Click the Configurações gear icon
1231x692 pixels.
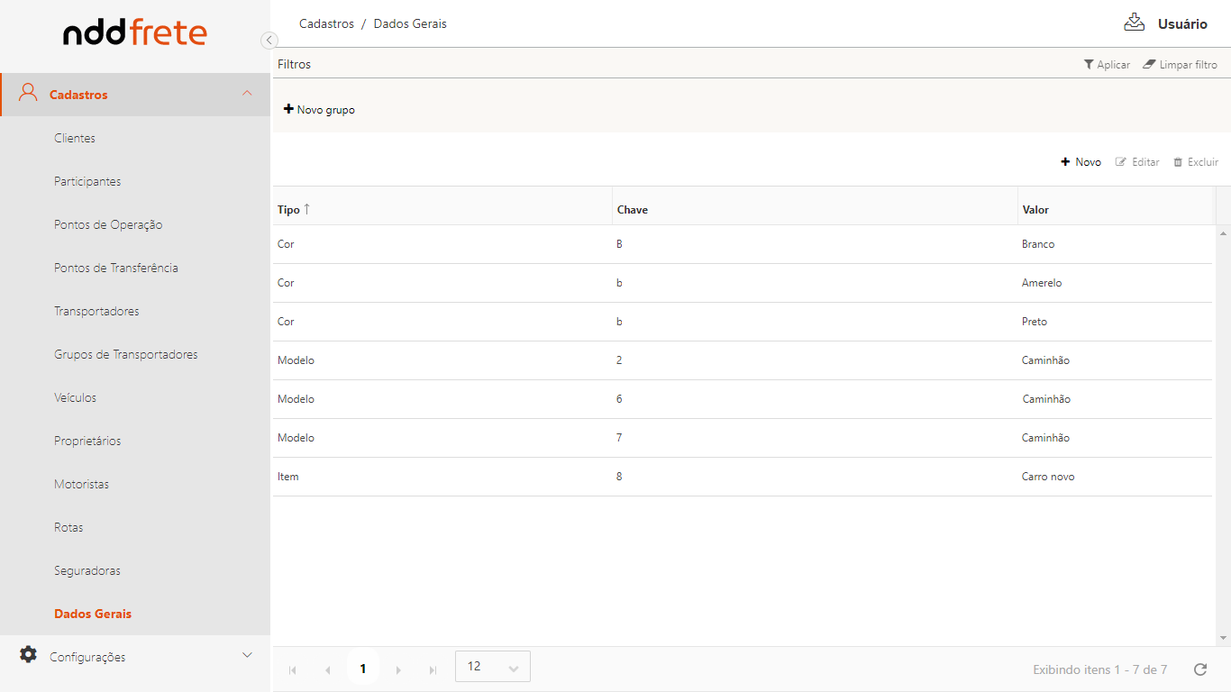pyautogui.click(x=29, y=655)
